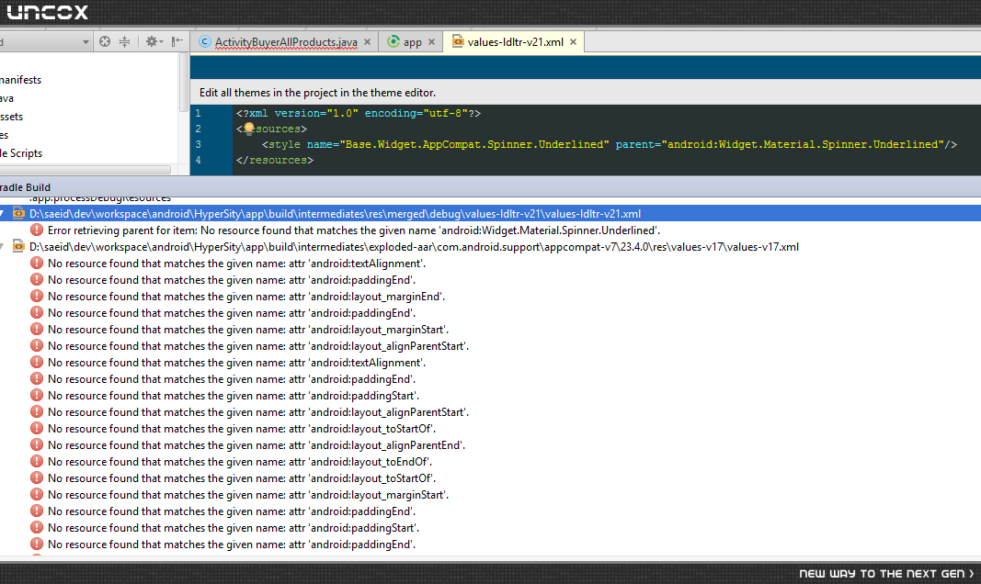
Task: Click error icon on the layout_toEndOf row
Action: pyautogui.click(x=37, y=461)
